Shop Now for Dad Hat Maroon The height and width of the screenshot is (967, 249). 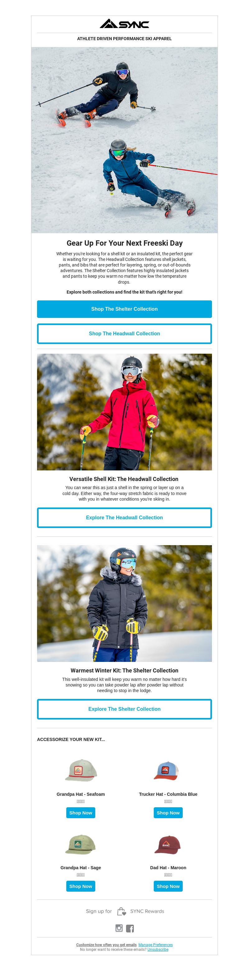(x=168, y=886)
